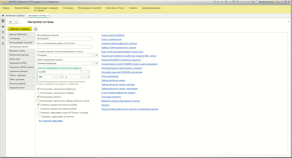The height and width of the screenshot is (158, 292).
Task: Open History clock icon in sidebar
Action: [x=3, y=32]
